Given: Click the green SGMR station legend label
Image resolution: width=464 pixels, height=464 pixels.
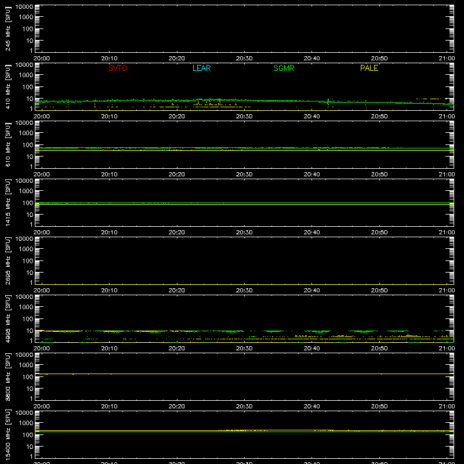Looking at the screenshot, I should [284, 68].
